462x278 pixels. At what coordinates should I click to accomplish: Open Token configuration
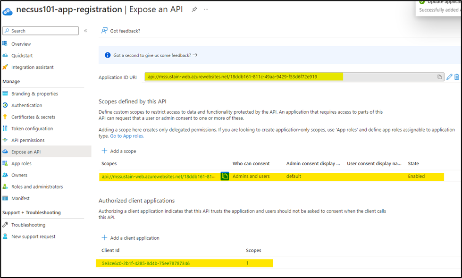pyautogui.click(x=32, y=128)
